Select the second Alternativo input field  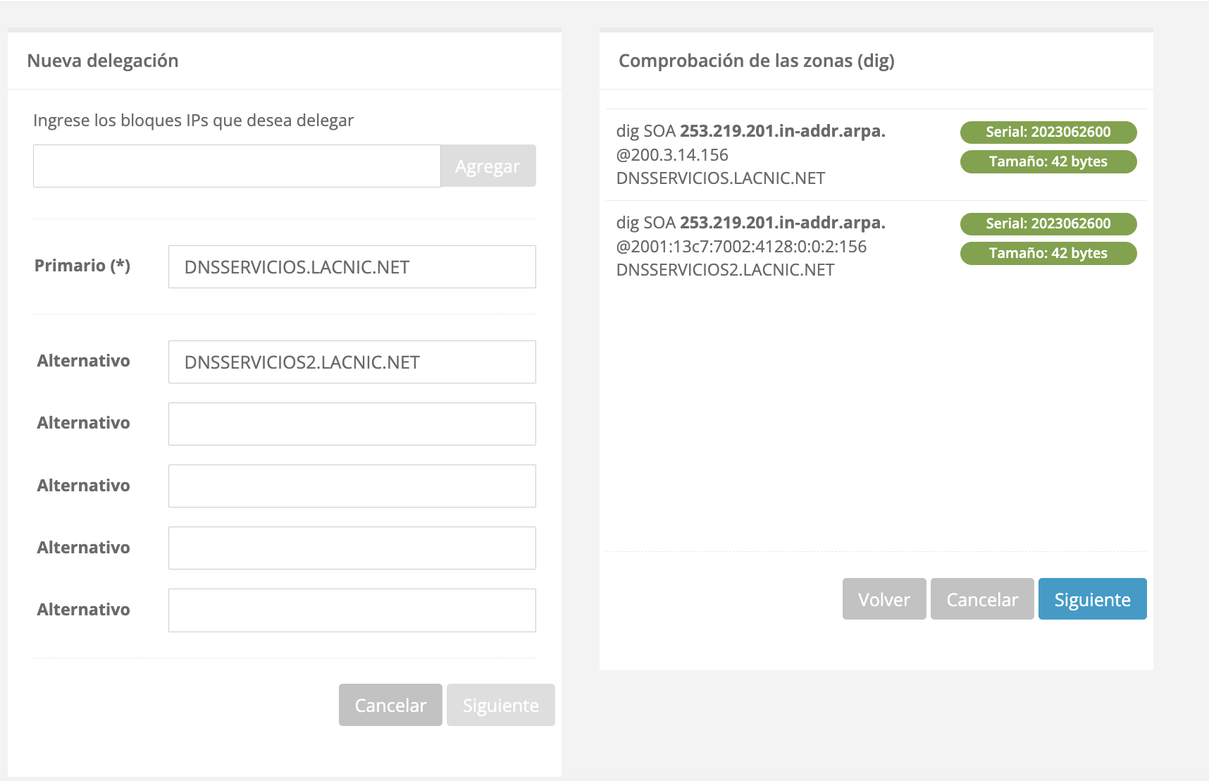click(x=352, y=424)
